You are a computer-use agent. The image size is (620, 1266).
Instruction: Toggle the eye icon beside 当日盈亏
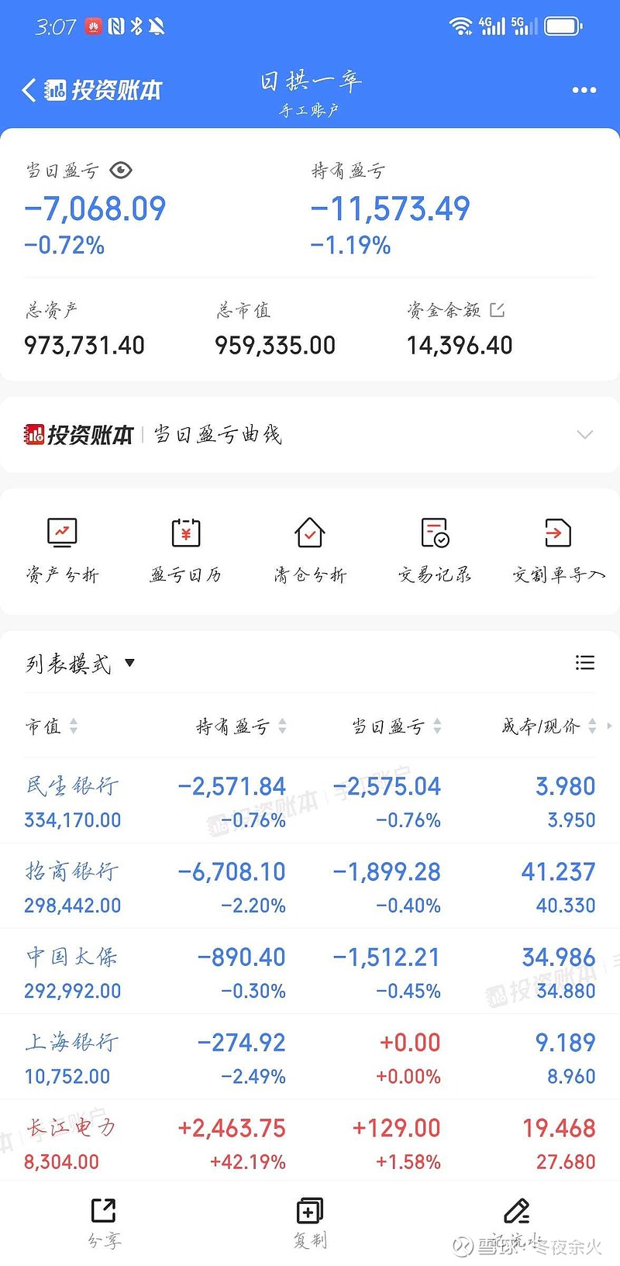(x=121, y=170)
